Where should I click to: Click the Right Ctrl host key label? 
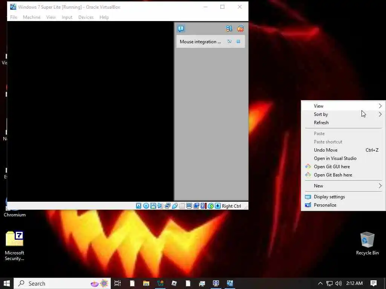pyautogui.click(x=231, y=206)
